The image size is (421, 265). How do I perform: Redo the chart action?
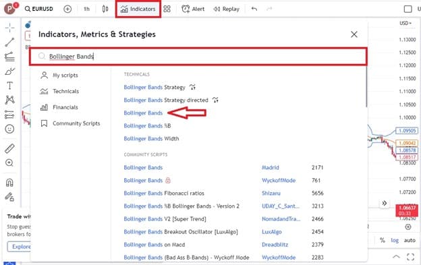click(269, 9)
